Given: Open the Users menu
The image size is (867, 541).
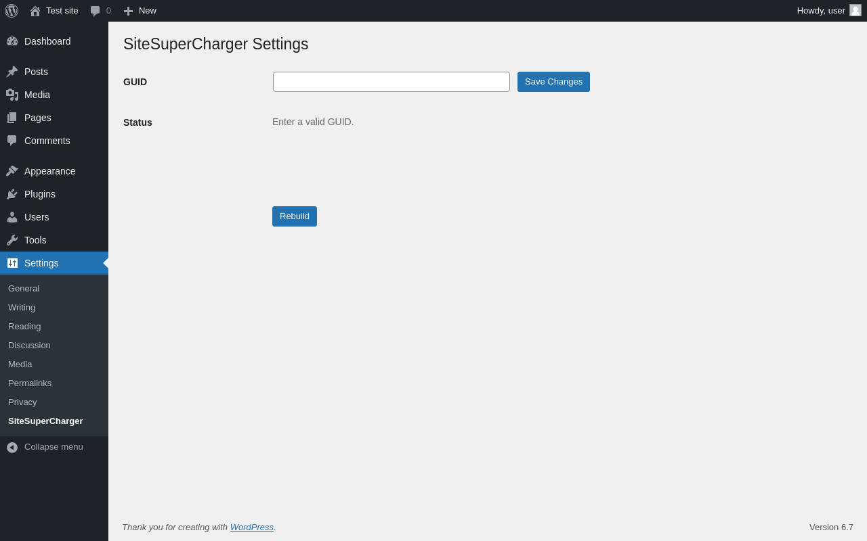Looking at the screenshot, I should click(x=54, y=217).
